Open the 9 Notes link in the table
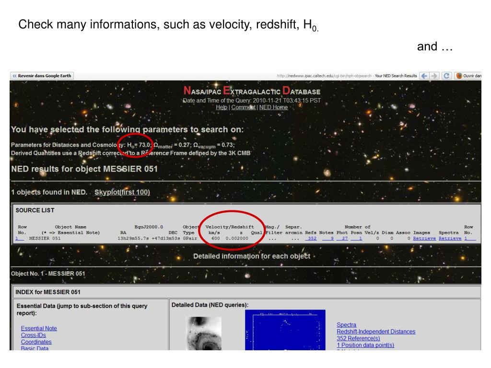This screenshot has height=368, width=491. pos(328,239)
